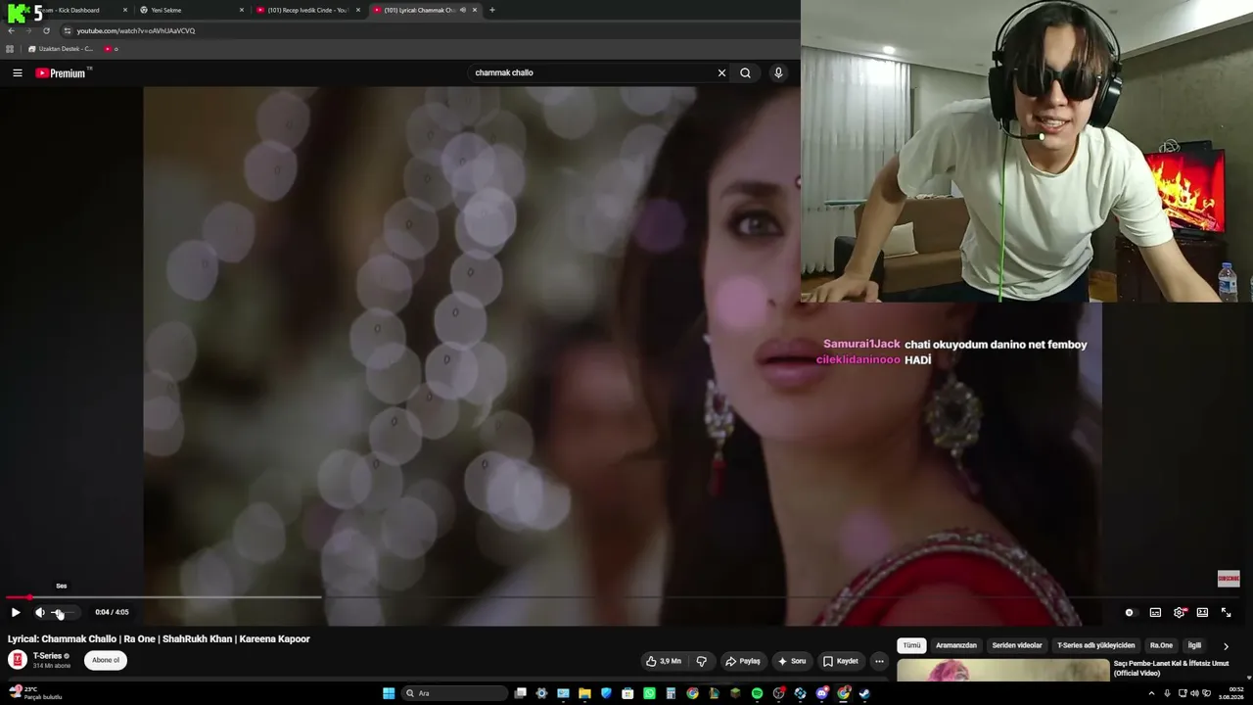Show more filter chips with arrow

click(x=1226, y=646)
